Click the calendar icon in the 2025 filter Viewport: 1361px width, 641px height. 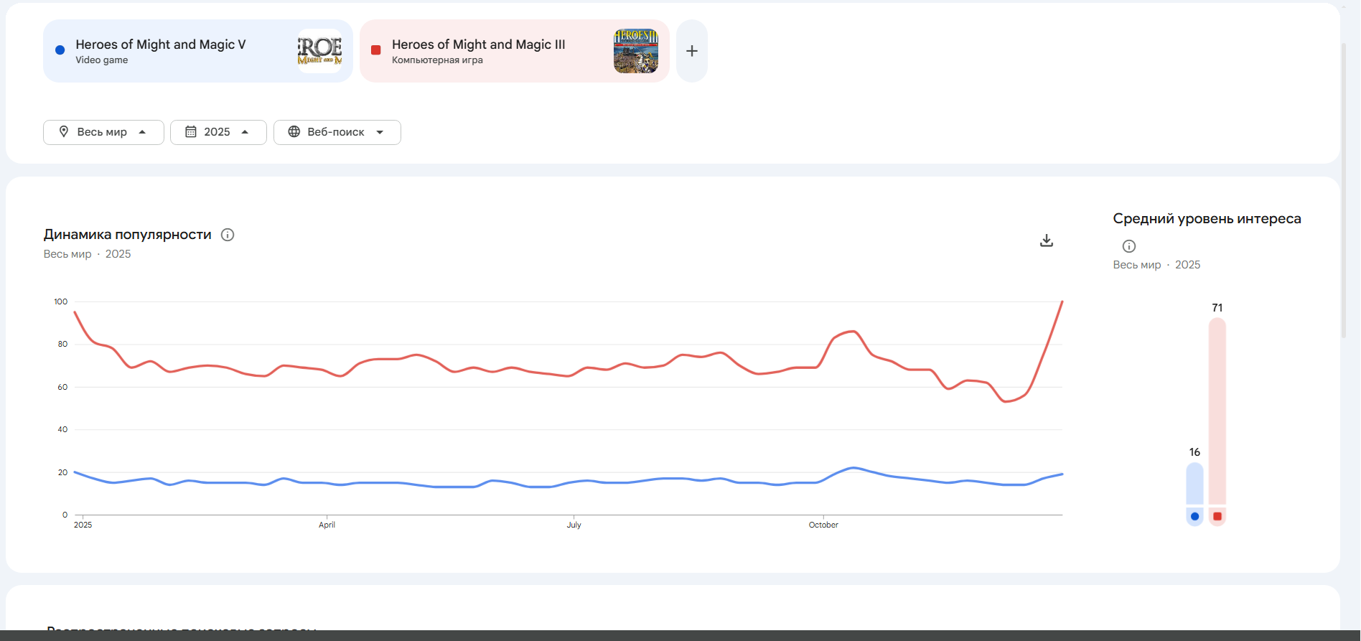tap(191, 132)
